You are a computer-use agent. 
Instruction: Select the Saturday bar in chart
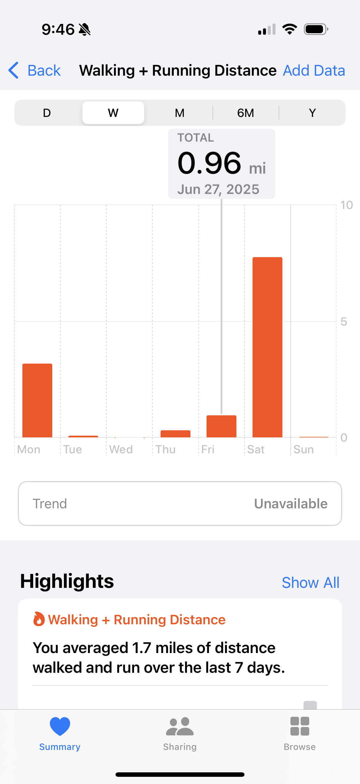267,347
